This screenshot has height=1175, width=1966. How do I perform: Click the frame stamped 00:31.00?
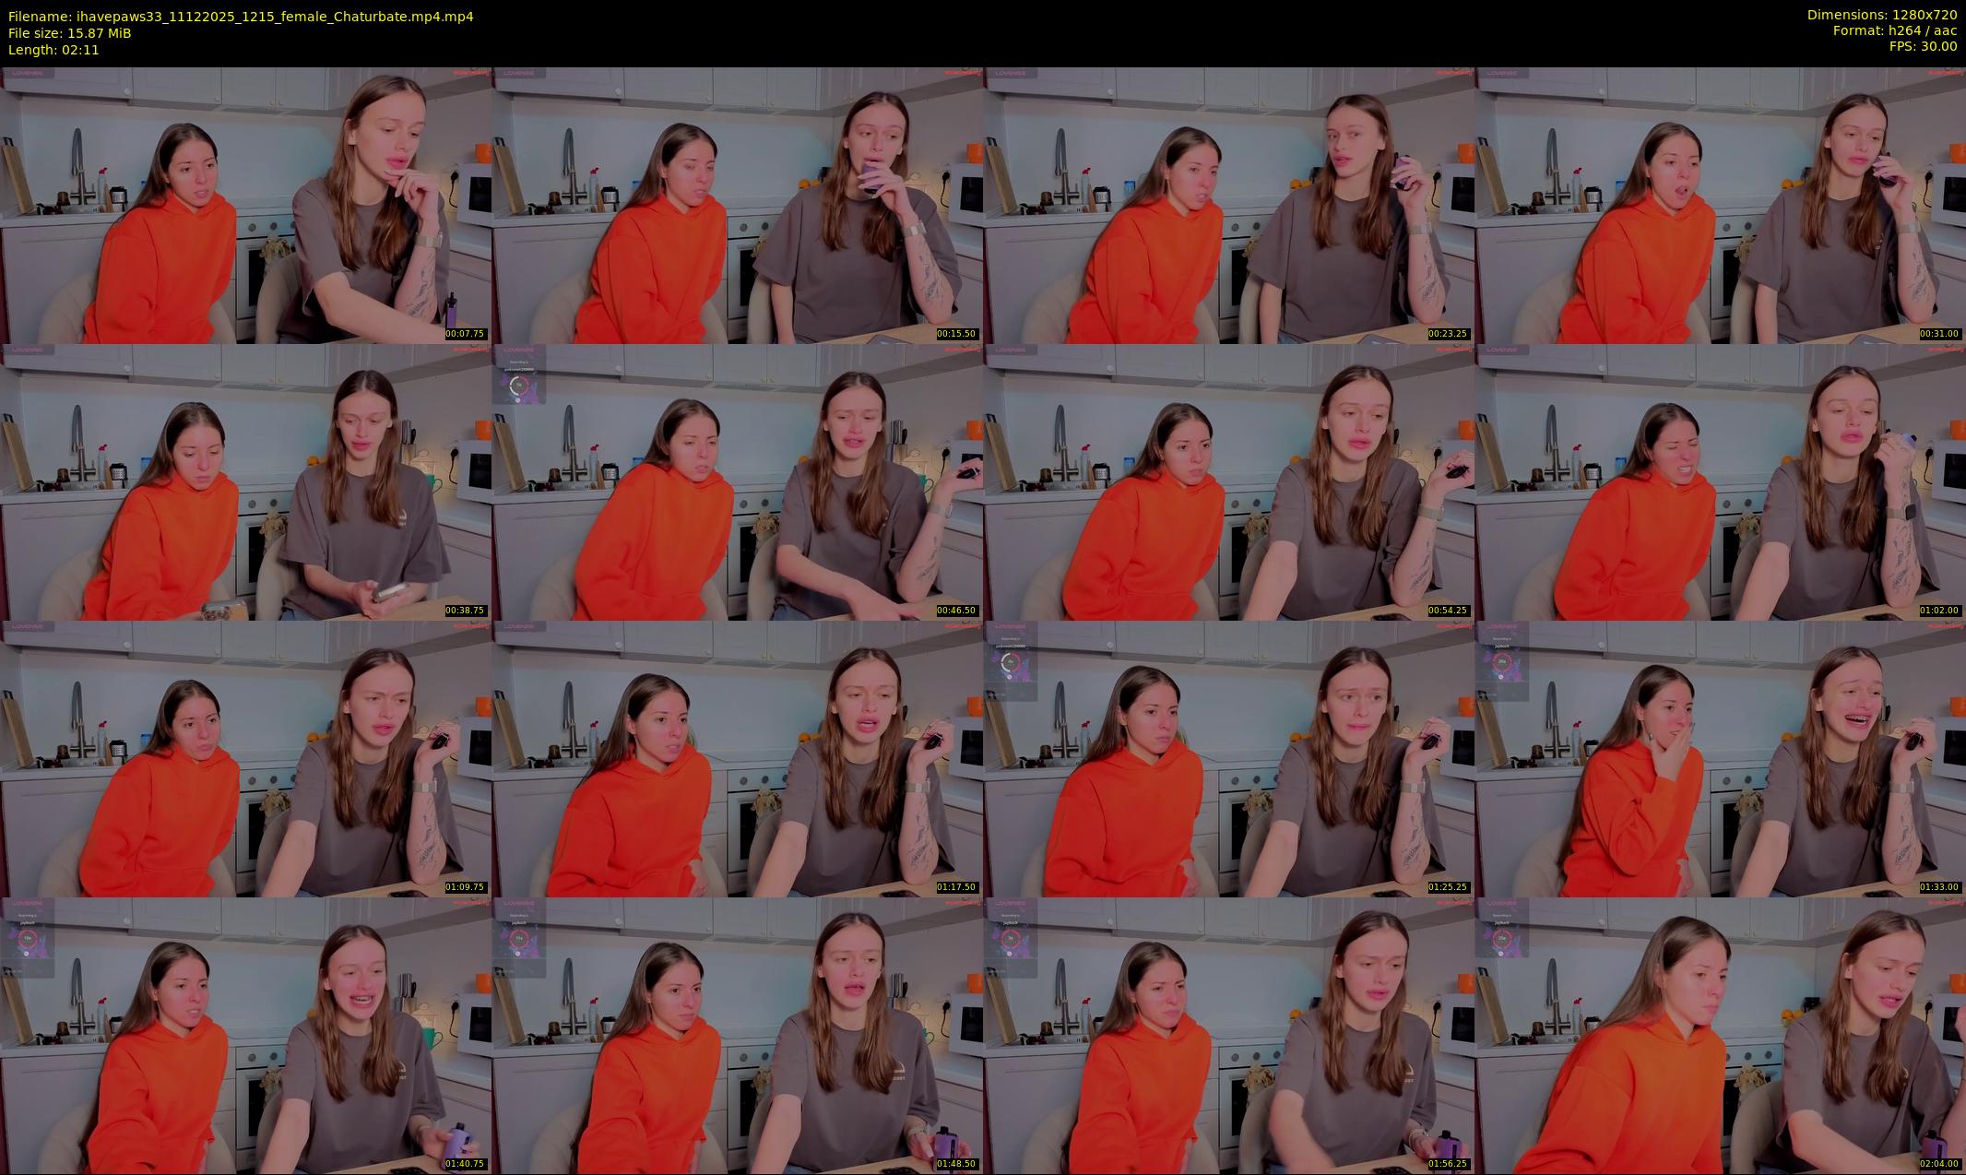click(x=1720, y=205)
